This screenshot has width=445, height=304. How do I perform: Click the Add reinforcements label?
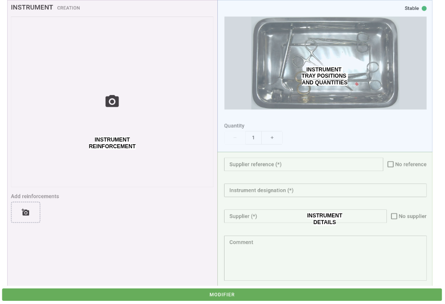(x=35, y=196)
